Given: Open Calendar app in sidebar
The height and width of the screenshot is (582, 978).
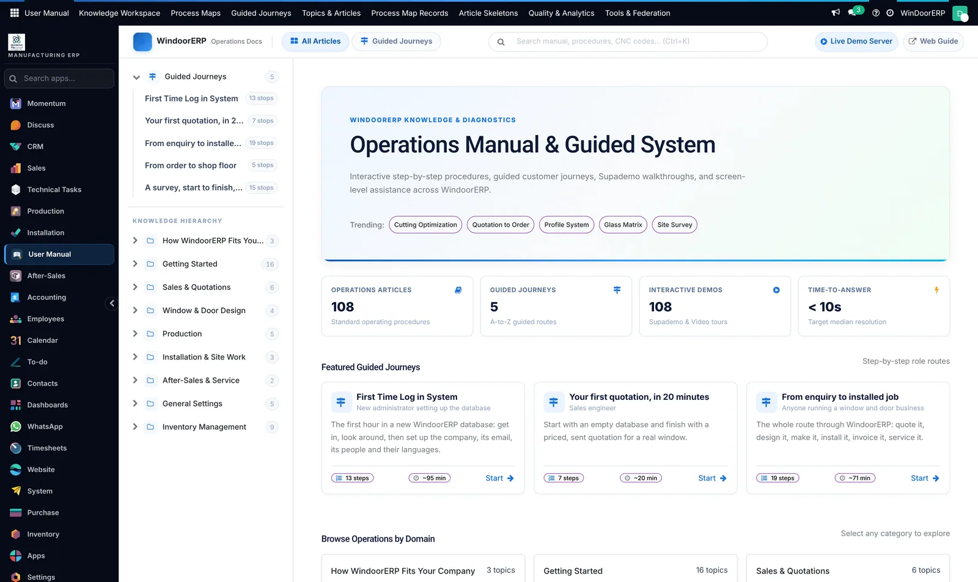Looking at the screenshot, I should (x=59, y=341).
